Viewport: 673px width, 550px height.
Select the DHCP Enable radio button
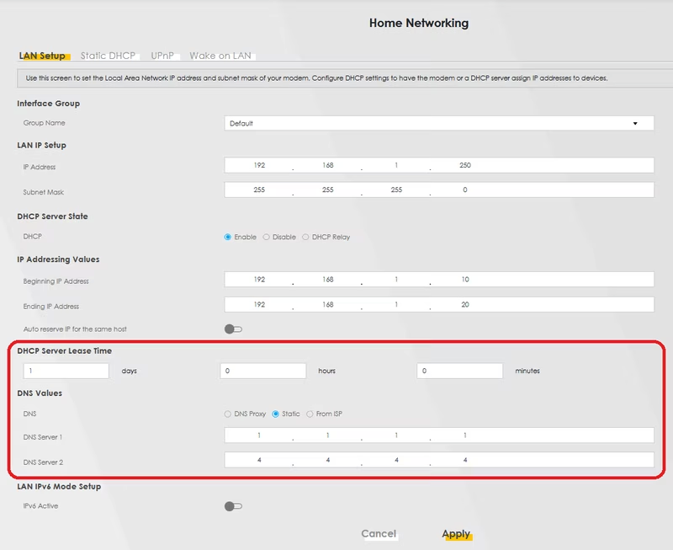coord(227,237)
